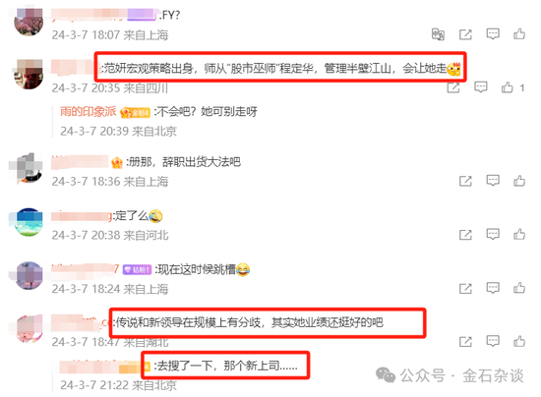
Task: Open avatar of the first commenter
Action: [x=29, y=22]
